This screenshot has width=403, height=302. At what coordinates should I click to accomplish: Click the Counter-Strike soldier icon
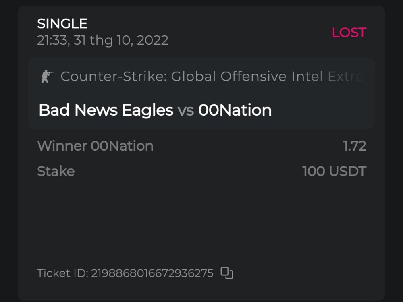47,76
